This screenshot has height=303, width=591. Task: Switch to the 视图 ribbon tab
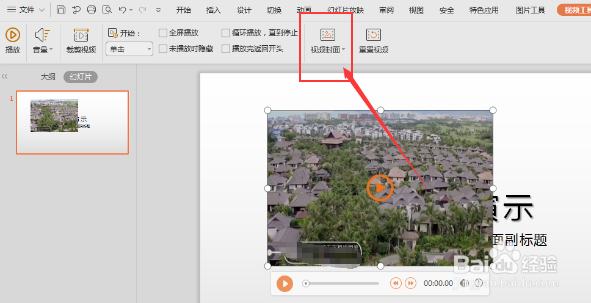(416, 10)
